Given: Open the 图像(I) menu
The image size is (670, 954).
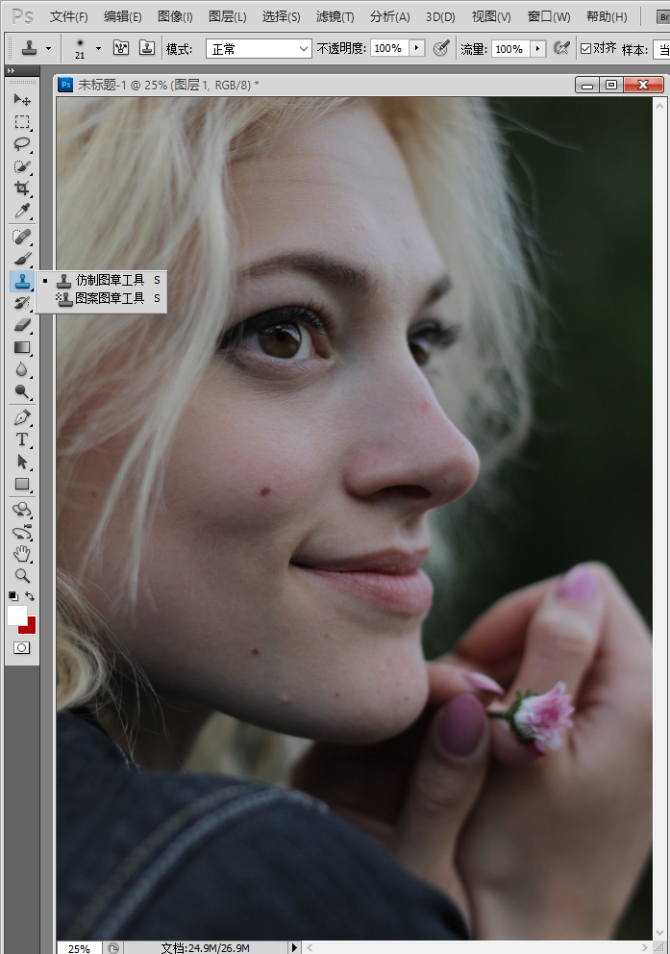Looking at the screenshot, I should click(x=175, y=16).
